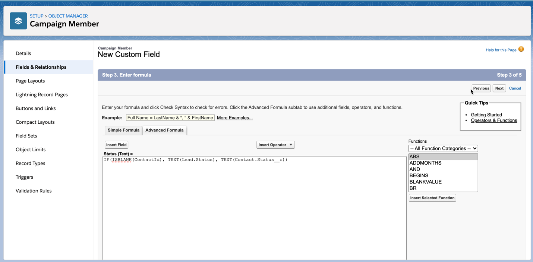
Task: Navigate to Validation Rules in sidebar
Action: pyautogui.click(x=34, y=191)
